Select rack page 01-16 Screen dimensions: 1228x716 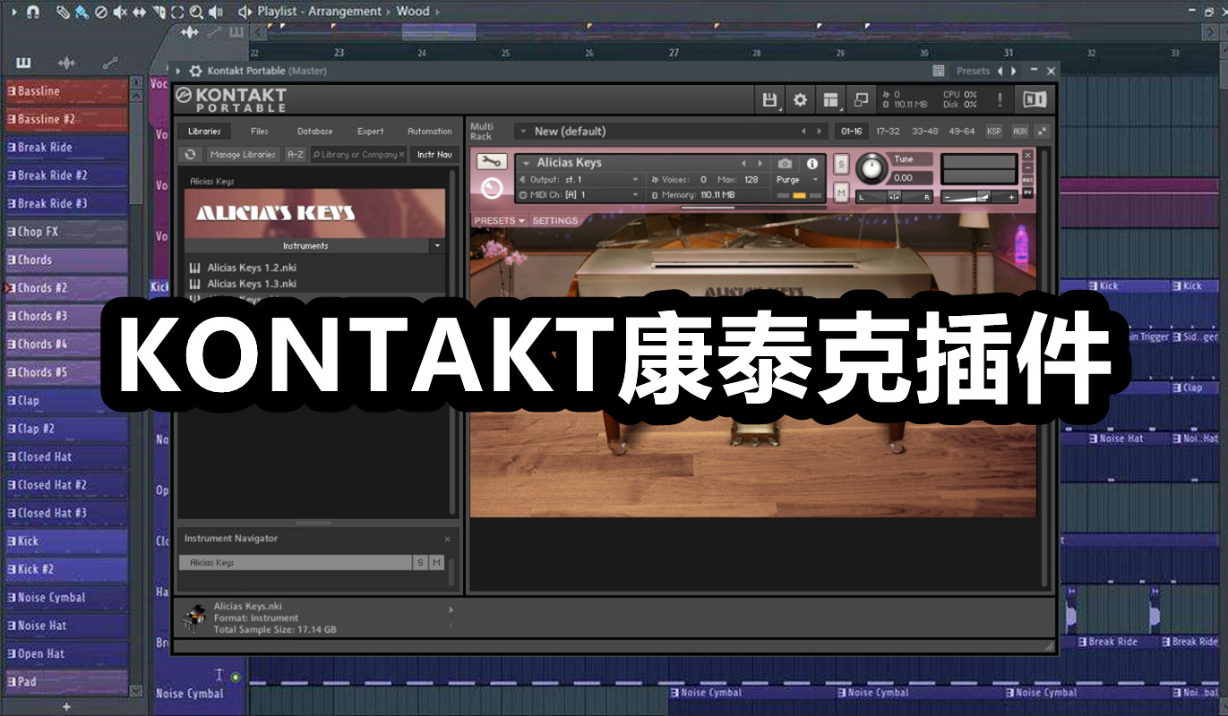[x=852, y=132]
